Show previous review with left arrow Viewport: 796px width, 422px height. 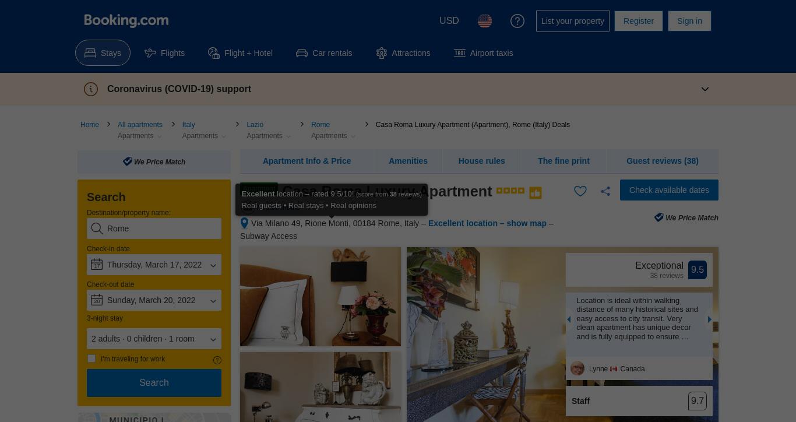[569, 319]
